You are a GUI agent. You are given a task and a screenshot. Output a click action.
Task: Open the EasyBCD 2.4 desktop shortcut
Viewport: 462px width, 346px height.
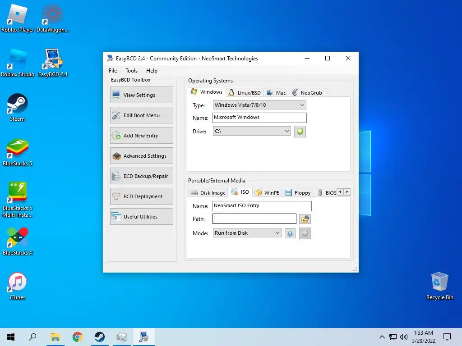[x=53, y=63]
